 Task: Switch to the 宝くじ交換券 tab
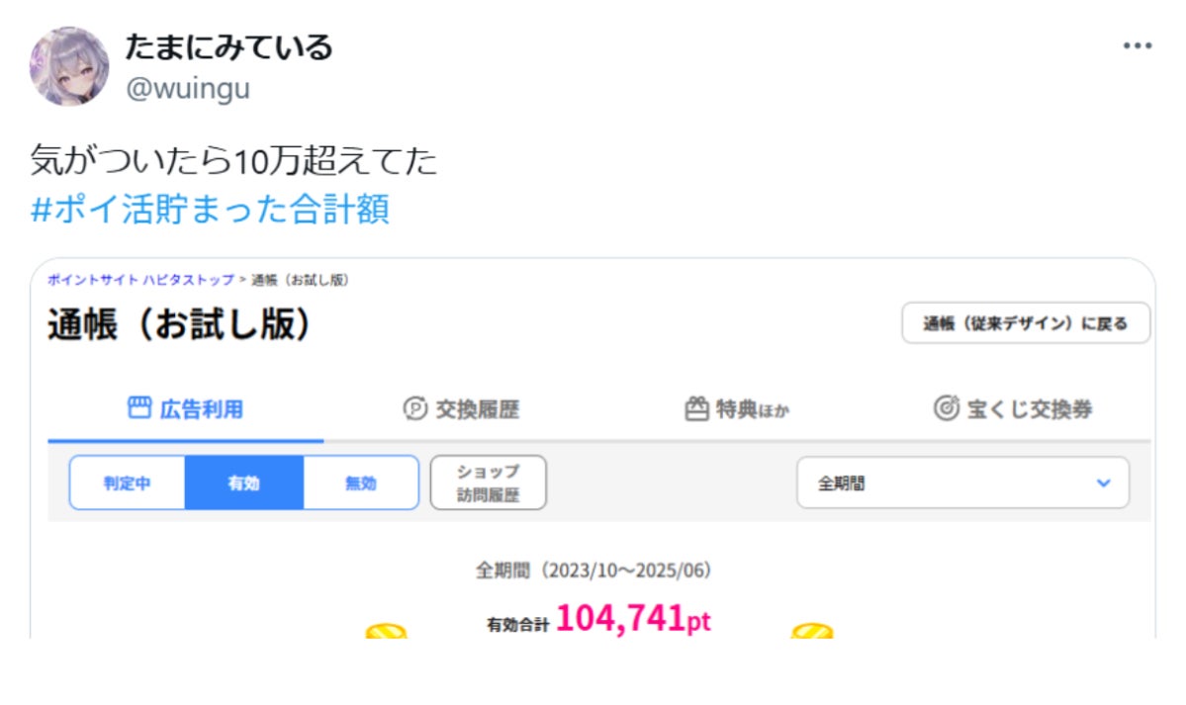(1013, 408)
